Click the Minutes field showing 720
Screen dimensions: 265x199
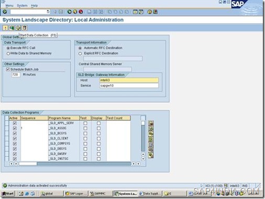16,75
